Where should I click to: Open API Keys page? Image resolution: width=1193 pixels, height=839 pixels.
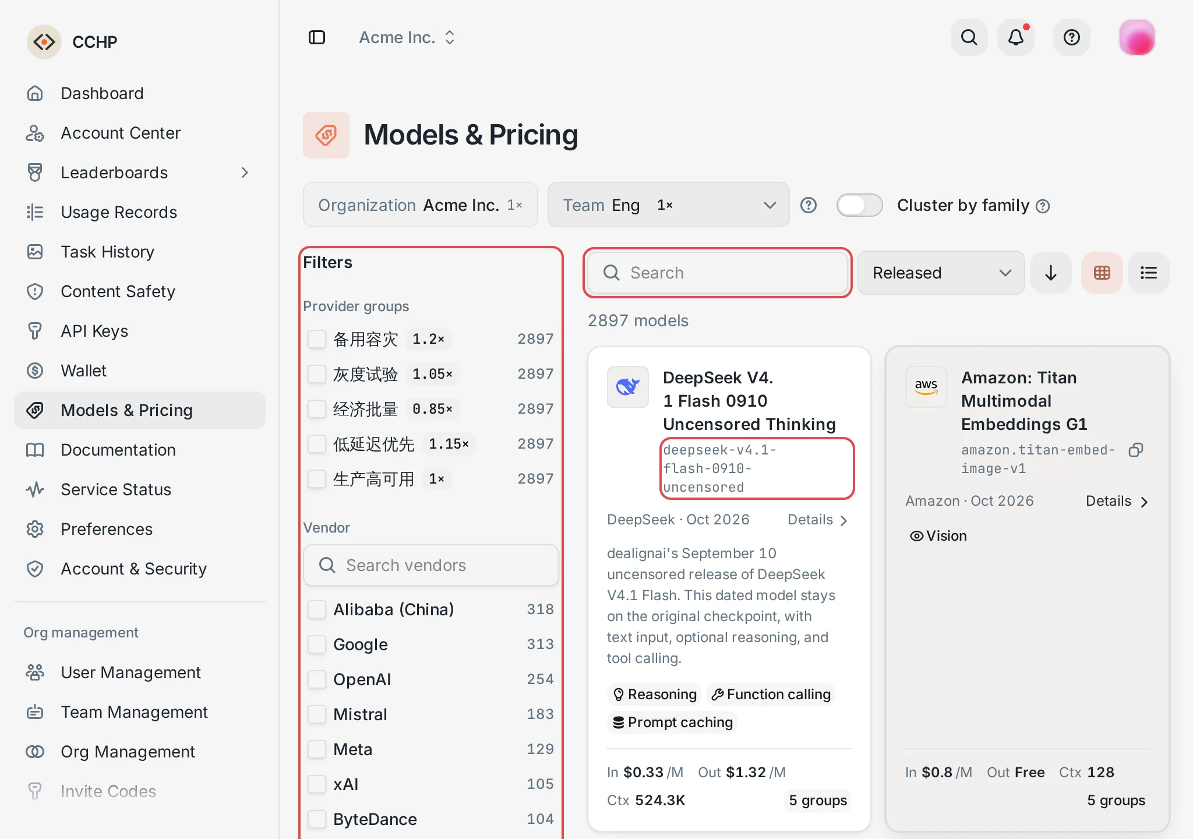[x=140, y=331]
